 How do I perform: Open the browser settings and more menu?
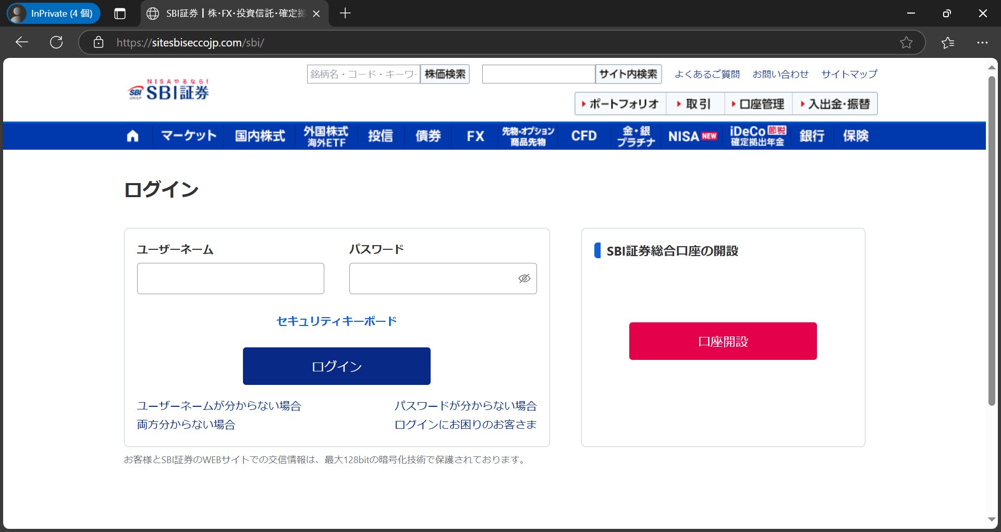click(x=982, y=42)
